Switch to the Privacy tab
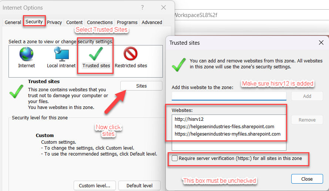 click(x=54, y=22)
